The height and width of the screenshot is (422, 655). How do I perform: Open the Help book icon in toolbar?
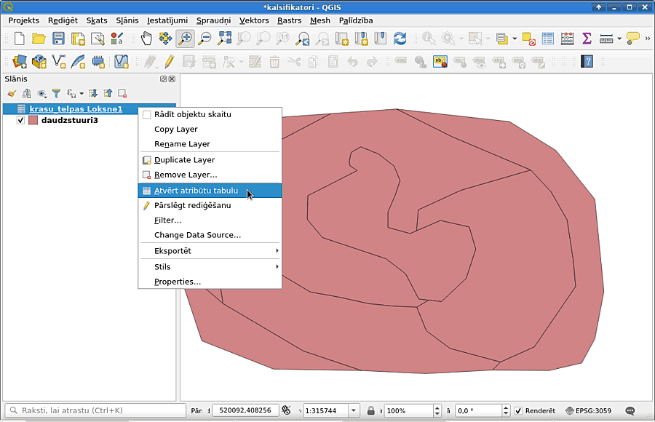point(587,62)
